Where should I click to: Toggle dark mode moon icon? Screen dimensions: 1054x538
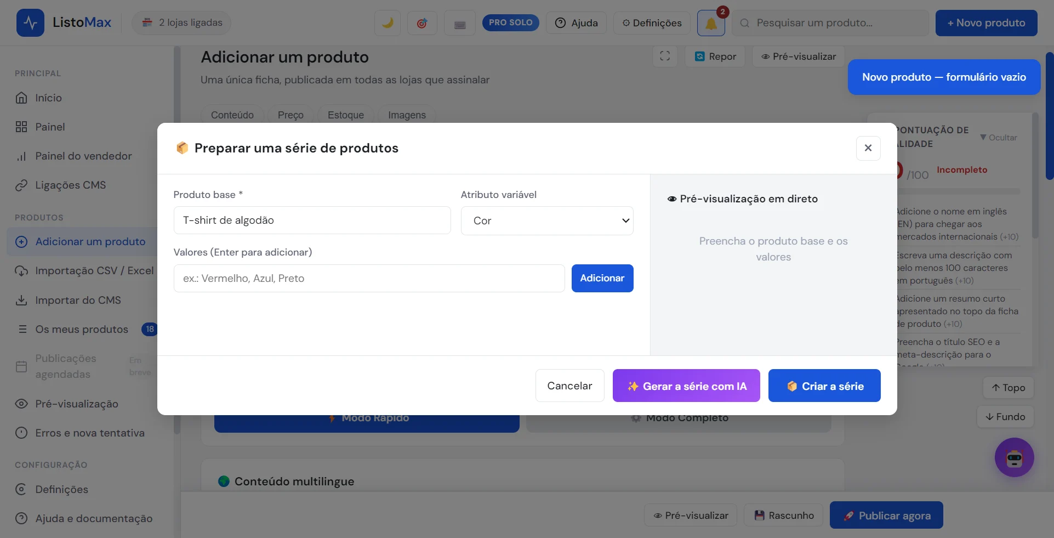388,23
